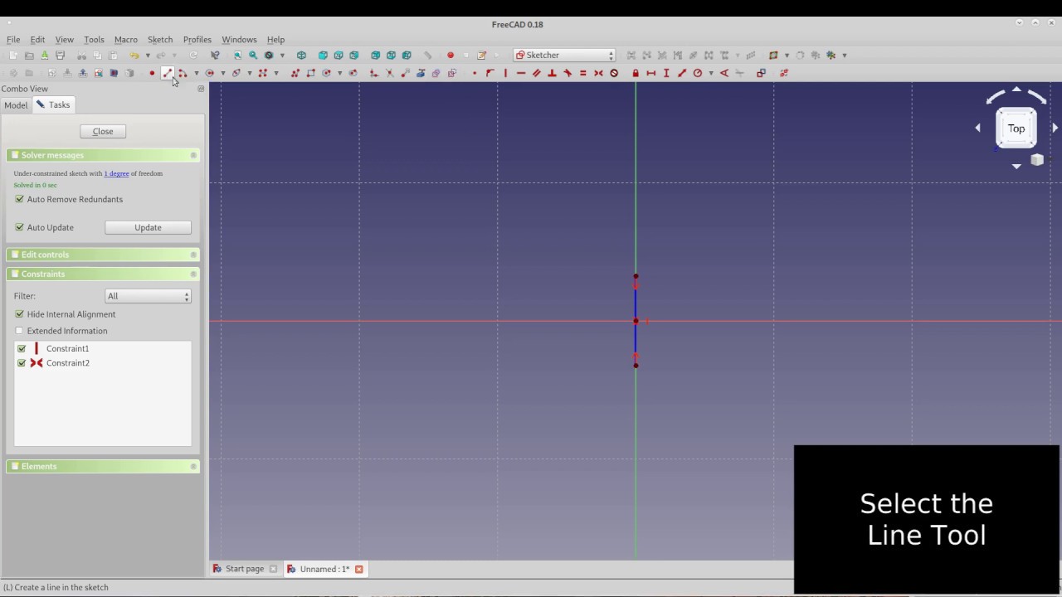Uncheck the Constraint2 checkbox
This screenshot has width=1062, height=597.
point(22,363)
